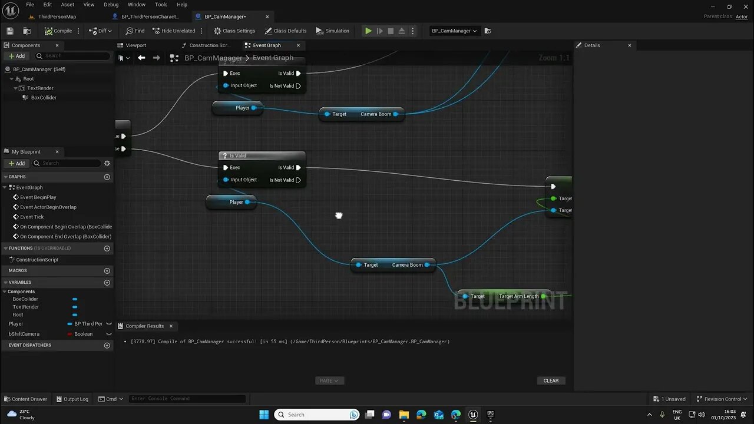This screenshot has height=424, width=754.
Task: Open the PAGE dropdown in Compiler Results
Action: (x=329, y=380)
